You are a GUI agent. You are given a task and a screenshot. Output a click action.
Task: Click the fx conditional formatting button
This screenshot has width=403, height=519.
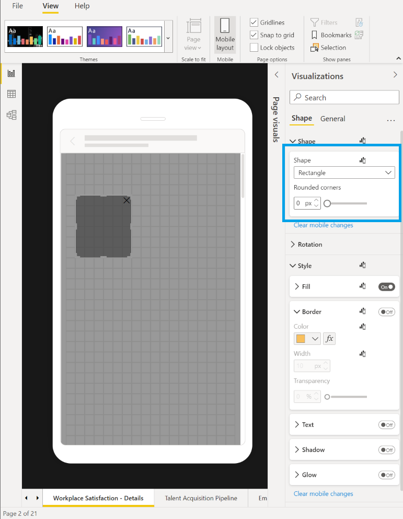pos(329,339)
